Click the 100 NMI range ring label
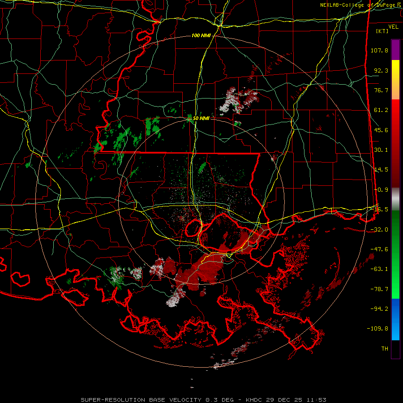This screenshot has height=403, width=403. 201,35
